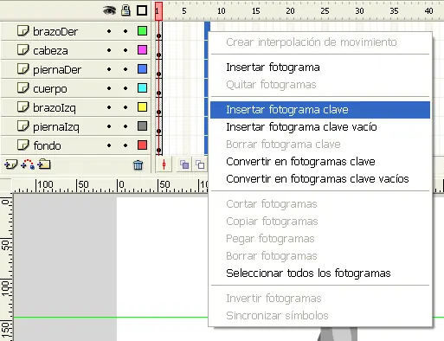Select the brazoIzq layer name
Screen dimensions: 444x341
[55, 108]
